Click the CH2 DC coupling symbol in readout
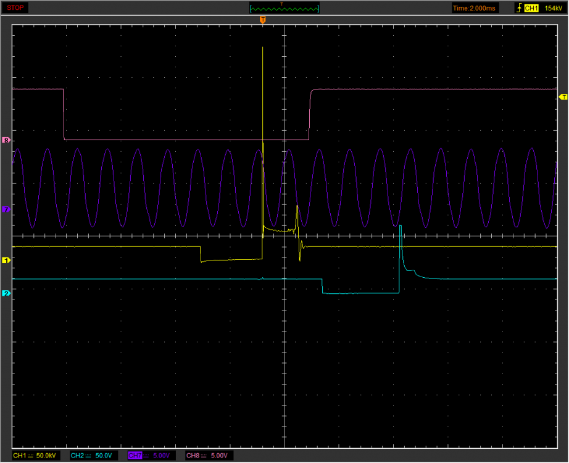Viewport: 569px width, 463px height. pyautogui.click(x=89, y=456)
